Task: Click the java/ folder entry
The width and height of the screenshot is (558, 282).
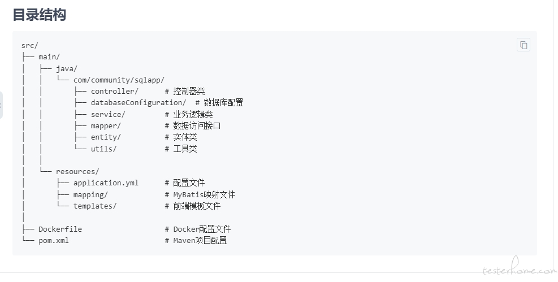Action: (x=67, y=68)
